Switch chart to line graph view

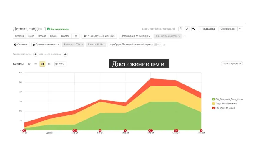pyautogui.click(x=36, y=64)
